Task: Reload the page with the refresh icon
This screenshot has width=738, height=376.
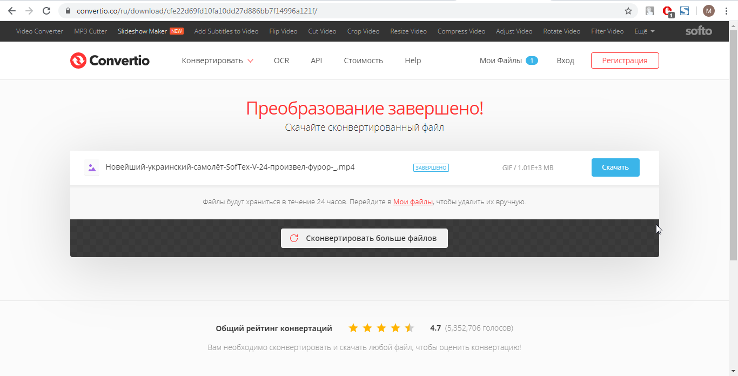Action: [x=46, y=11]
